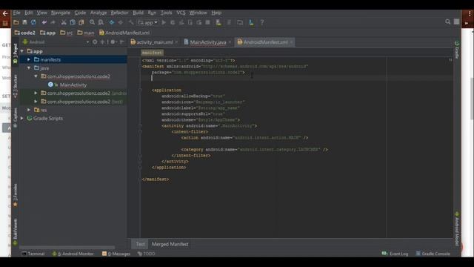Click the Replace icon next to Find

pos(101,22)
